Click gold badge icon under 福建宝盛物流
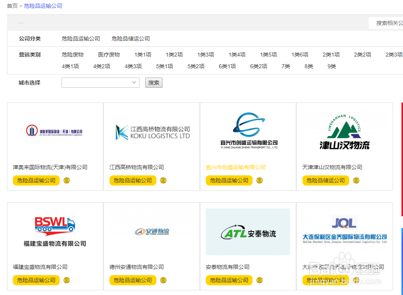Screen dimensions: 403x295 [x=67, y=280]
